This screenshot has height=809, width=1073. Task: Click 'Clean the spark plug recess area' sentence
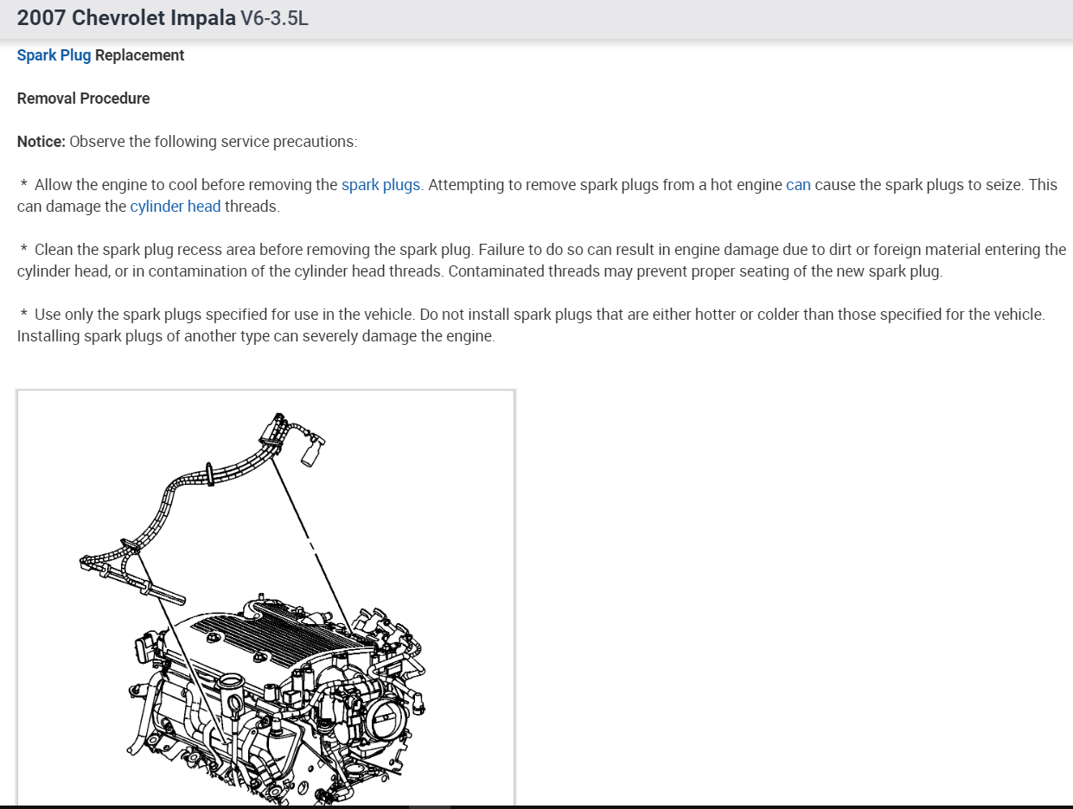point(254,250)
